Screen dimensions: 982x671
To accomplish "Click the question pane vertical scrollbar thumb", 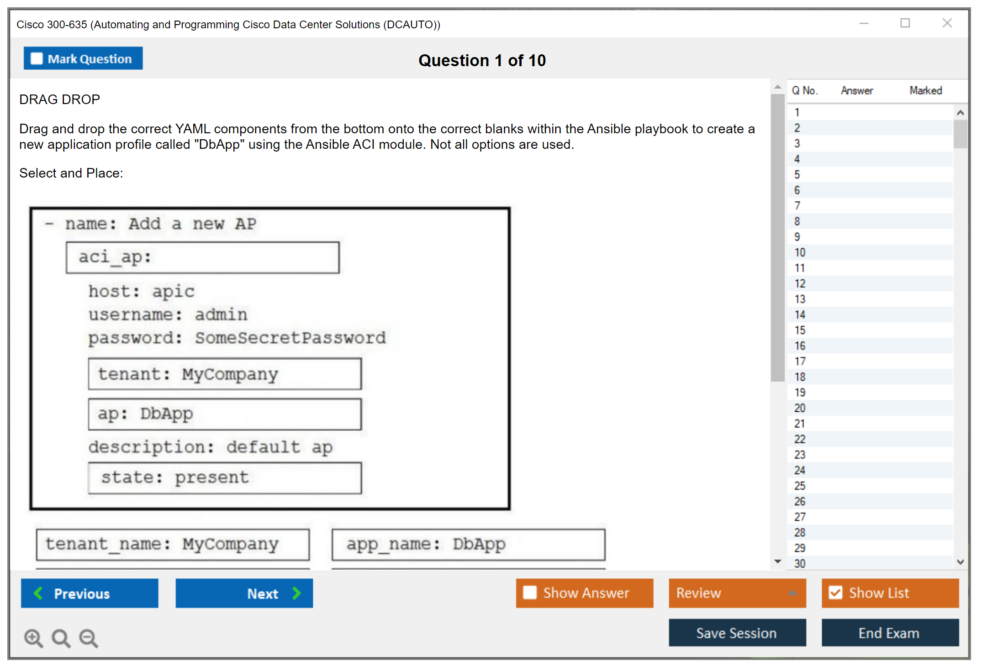I will pyautogui.click(x=777, y=237).
